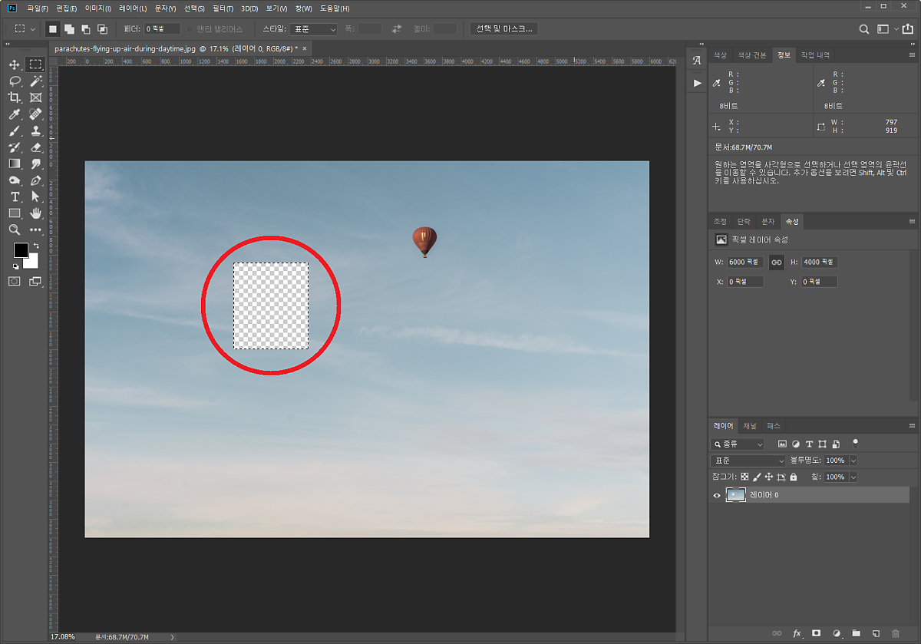
Task: Open the 불투명도 opacity dropdown arrow
Action: pos(853,461)
